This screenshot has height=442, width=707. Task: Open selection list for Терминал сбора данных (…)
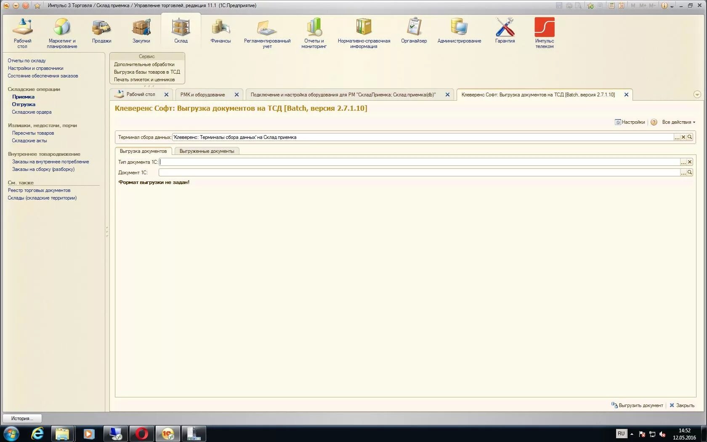pos(677,137)
